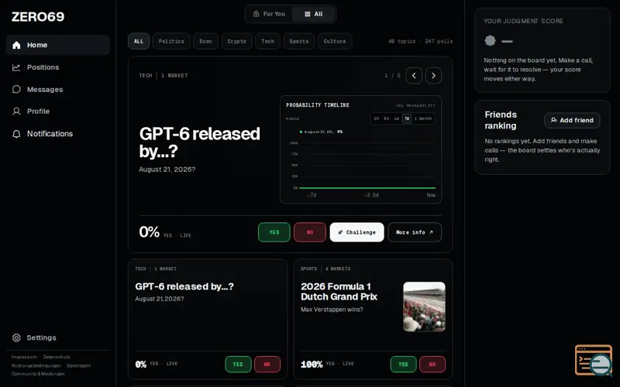Open Settings in the sidebar
Screen dimensions: 620x387
pyautogui.click(x=57, y=337)
